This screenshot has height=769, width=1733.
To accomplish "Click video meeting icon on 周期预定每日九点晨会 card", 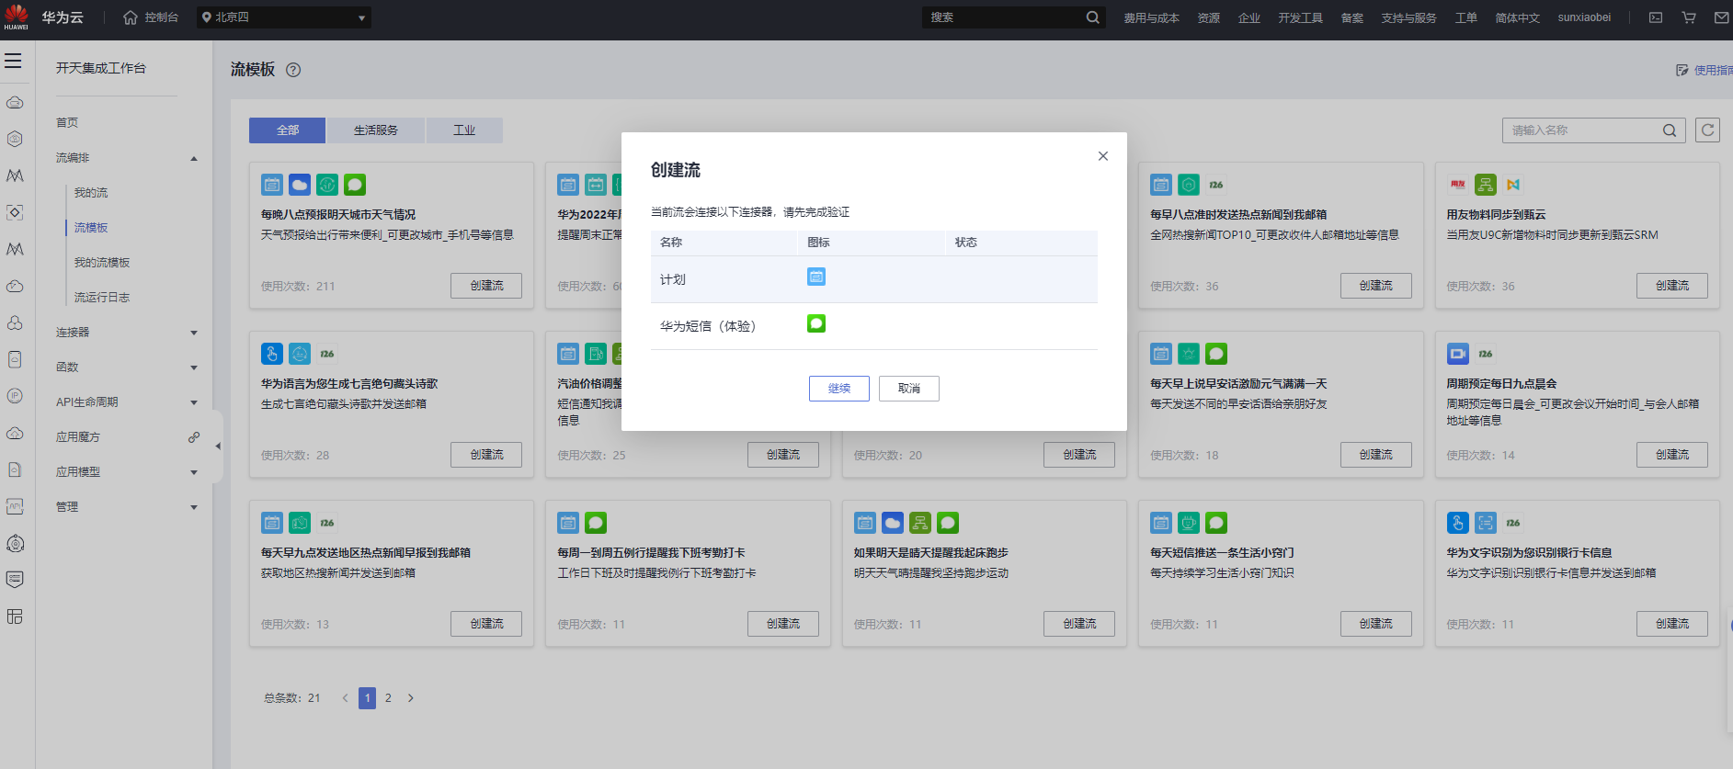I will pos(1458,354).
